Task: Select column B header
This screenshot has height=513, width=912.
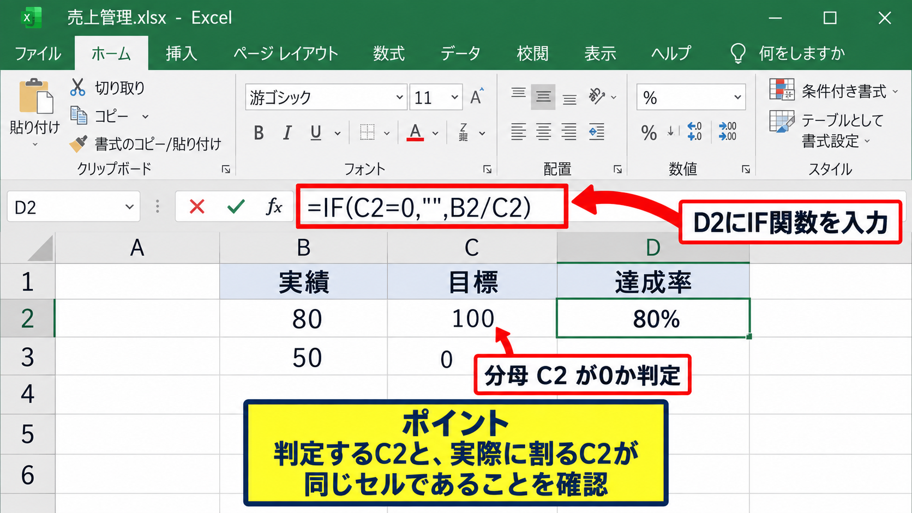Action: click(303, 248)
